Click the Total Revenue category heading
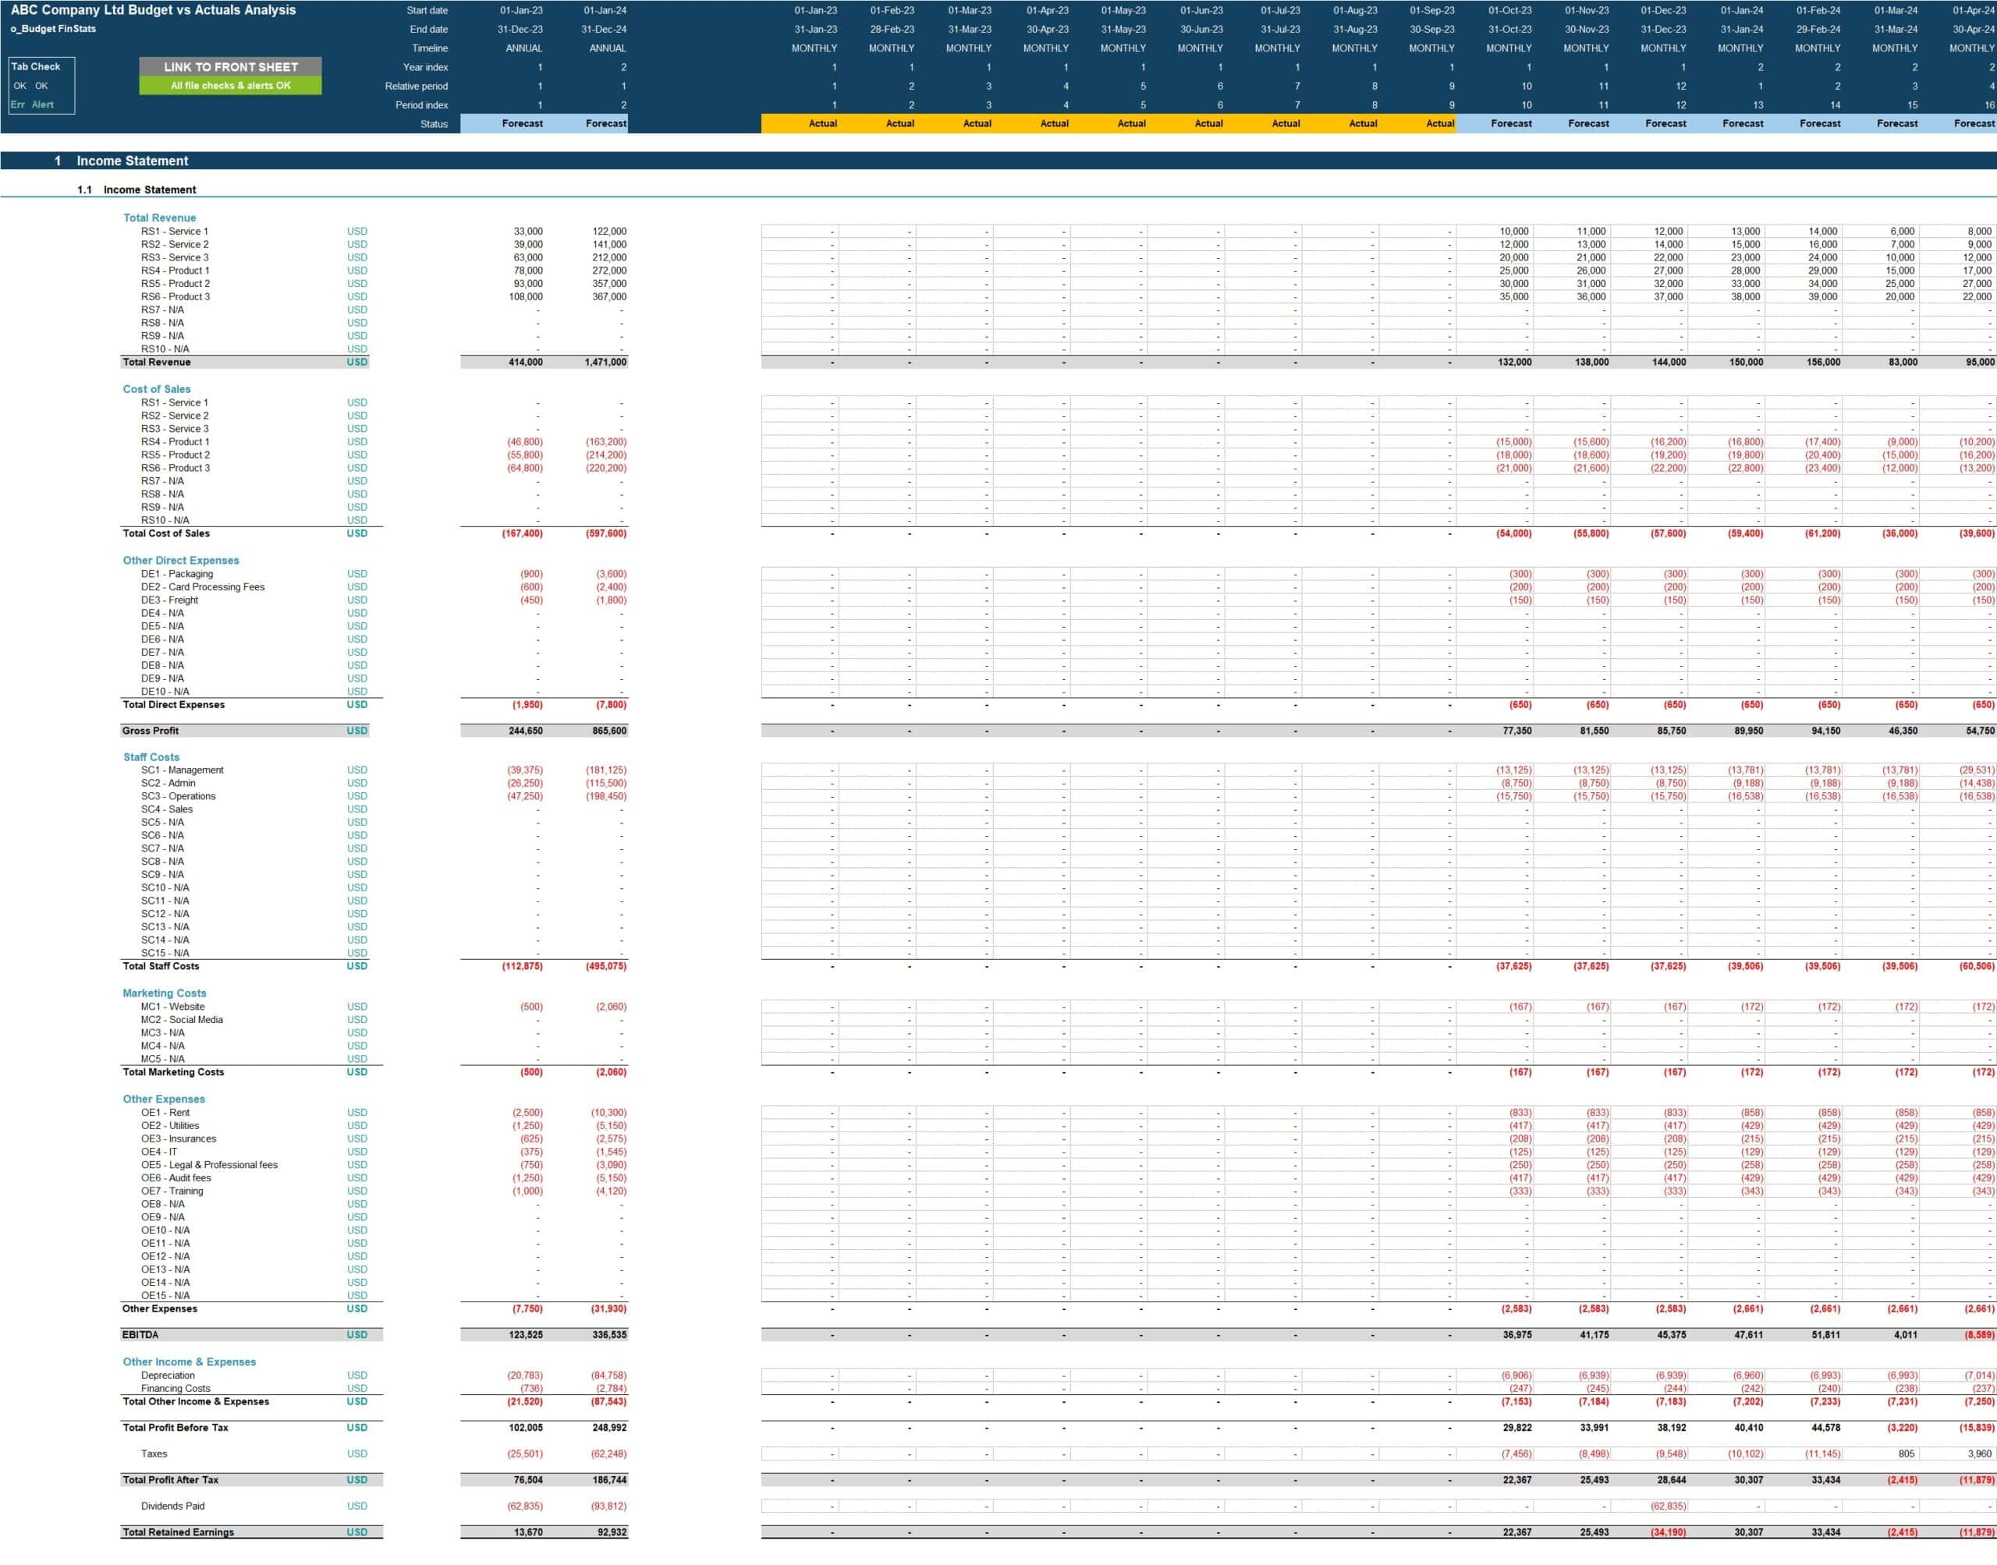This screenshot has height=1565, width=1997. pyautogui.click(x=159, y=218)
